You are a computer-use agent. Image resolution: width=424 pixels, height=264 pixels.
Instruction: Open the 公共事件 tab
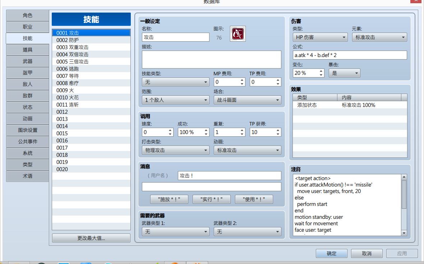[x=28, y=141]
